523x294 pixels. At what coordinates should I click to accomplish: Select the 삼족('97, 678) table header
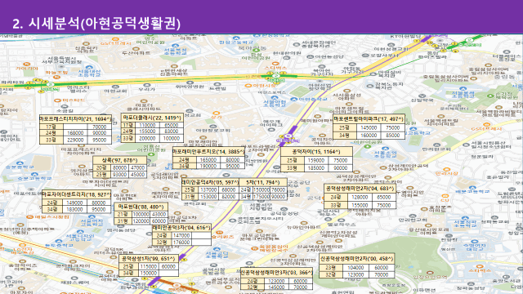120,160
